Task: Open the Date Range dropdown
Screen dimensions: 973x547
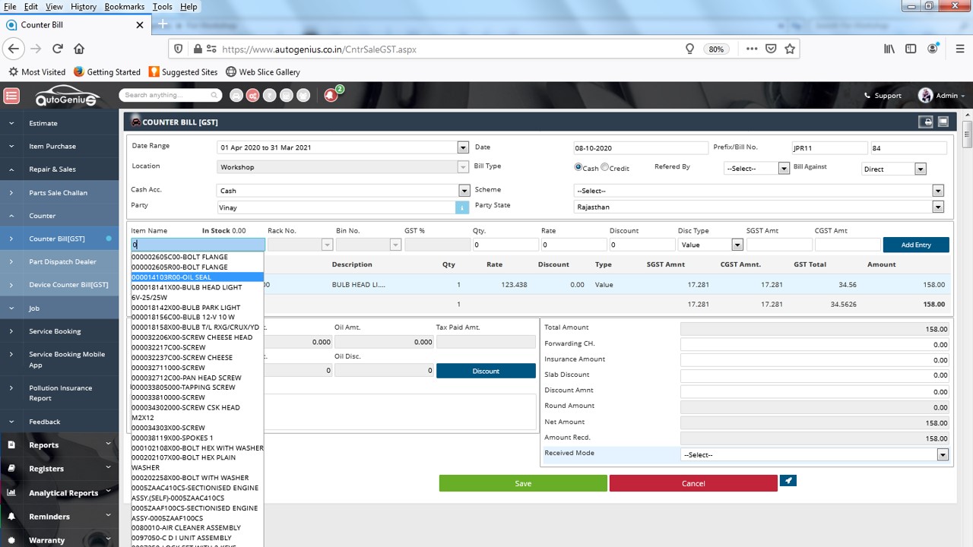Action: click(x=462, y=147)
